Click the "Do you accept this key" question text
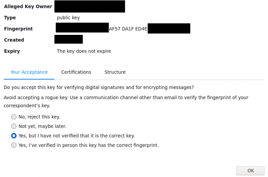268x177 pixels. [99, 88]
